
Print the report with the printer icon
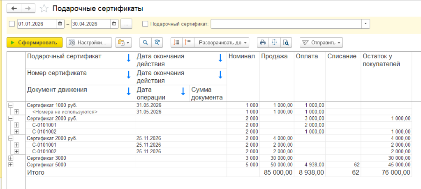pyautogui.click(x=263, y=42)
